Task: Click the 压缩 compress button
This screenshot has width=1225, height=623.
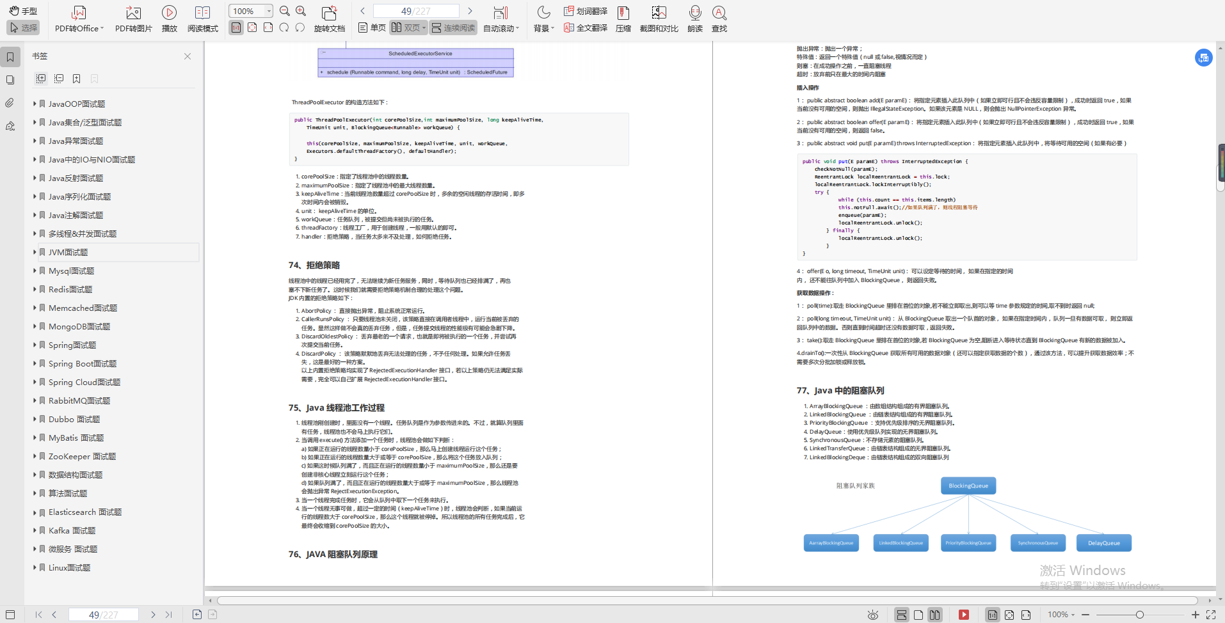Action: point(623,19)
